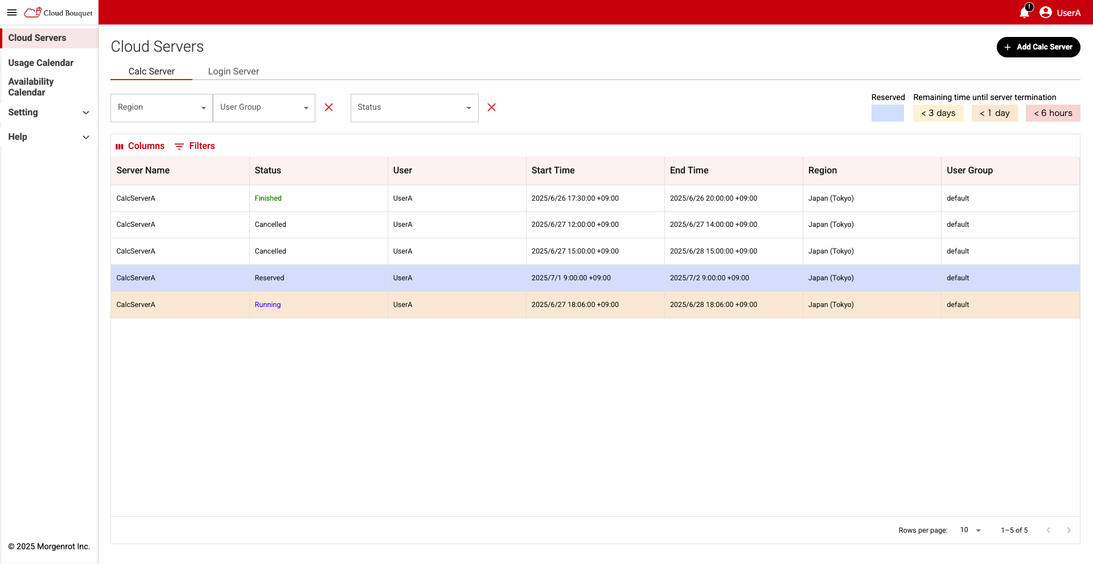Switch to the Login Server tab
1093x564 pixels.
(x=233, y=71)
